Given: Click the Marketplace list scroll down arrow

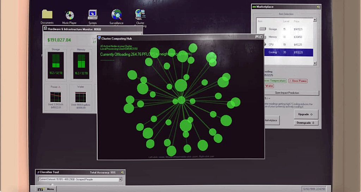Looking at the screenshot, I should click(x=315, y=63).
